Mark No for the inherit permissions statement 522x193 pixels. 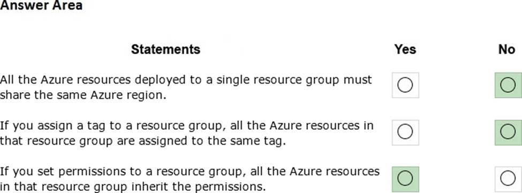tap(508, 179)
